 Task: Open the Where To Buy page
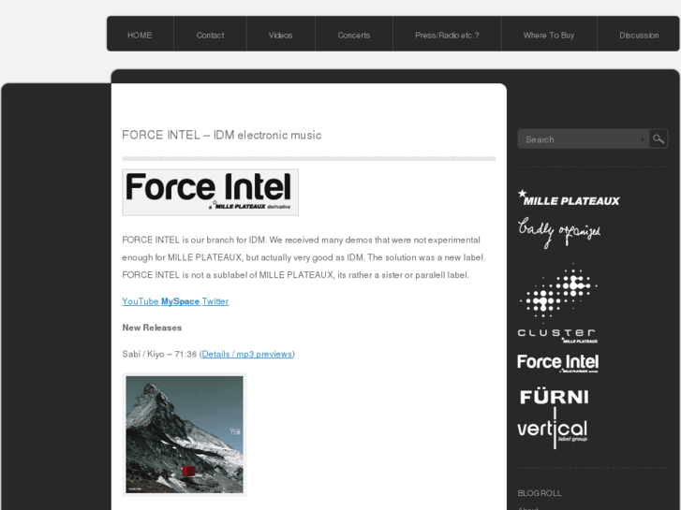(x=549, y=36)
